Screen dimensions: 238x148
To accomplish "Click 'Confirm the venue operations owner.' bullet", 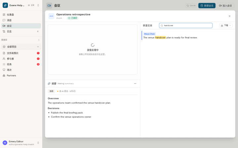I will 71,117.
